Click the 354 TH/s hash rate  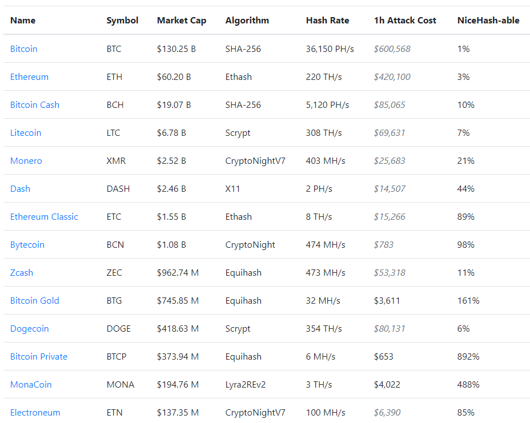click(x=324, y=329)
